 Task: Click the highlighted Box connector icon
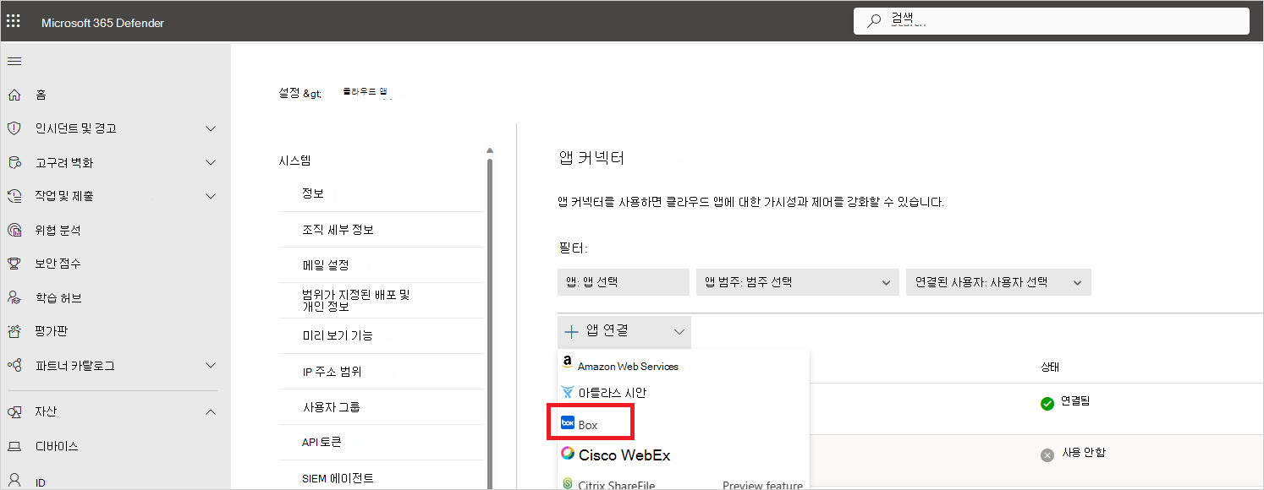click(567, 422)
